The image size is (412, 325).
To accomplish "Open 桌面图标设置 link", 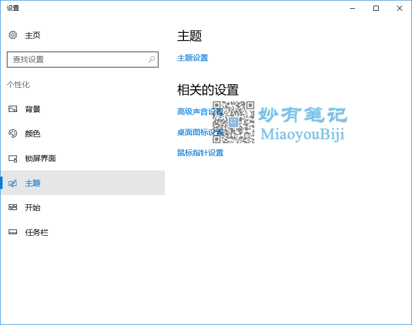I will (x=200, y=132).
